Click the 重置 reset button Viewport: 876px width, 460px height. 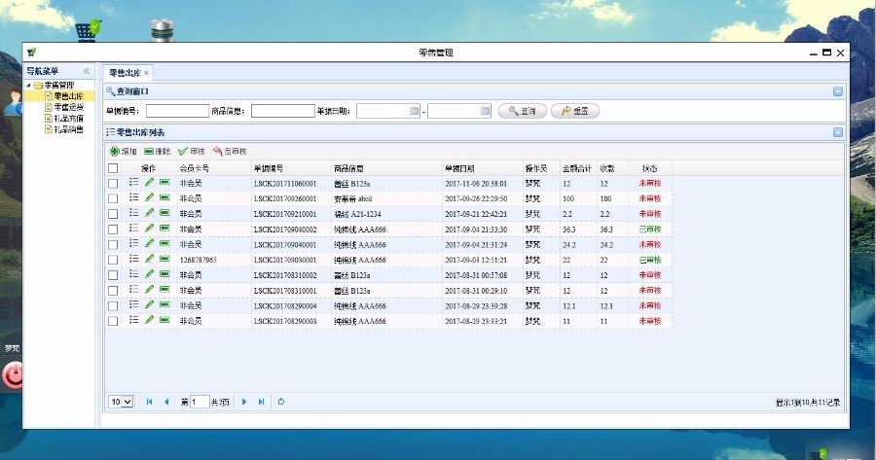pyautogui.click(x=575, y=111)
